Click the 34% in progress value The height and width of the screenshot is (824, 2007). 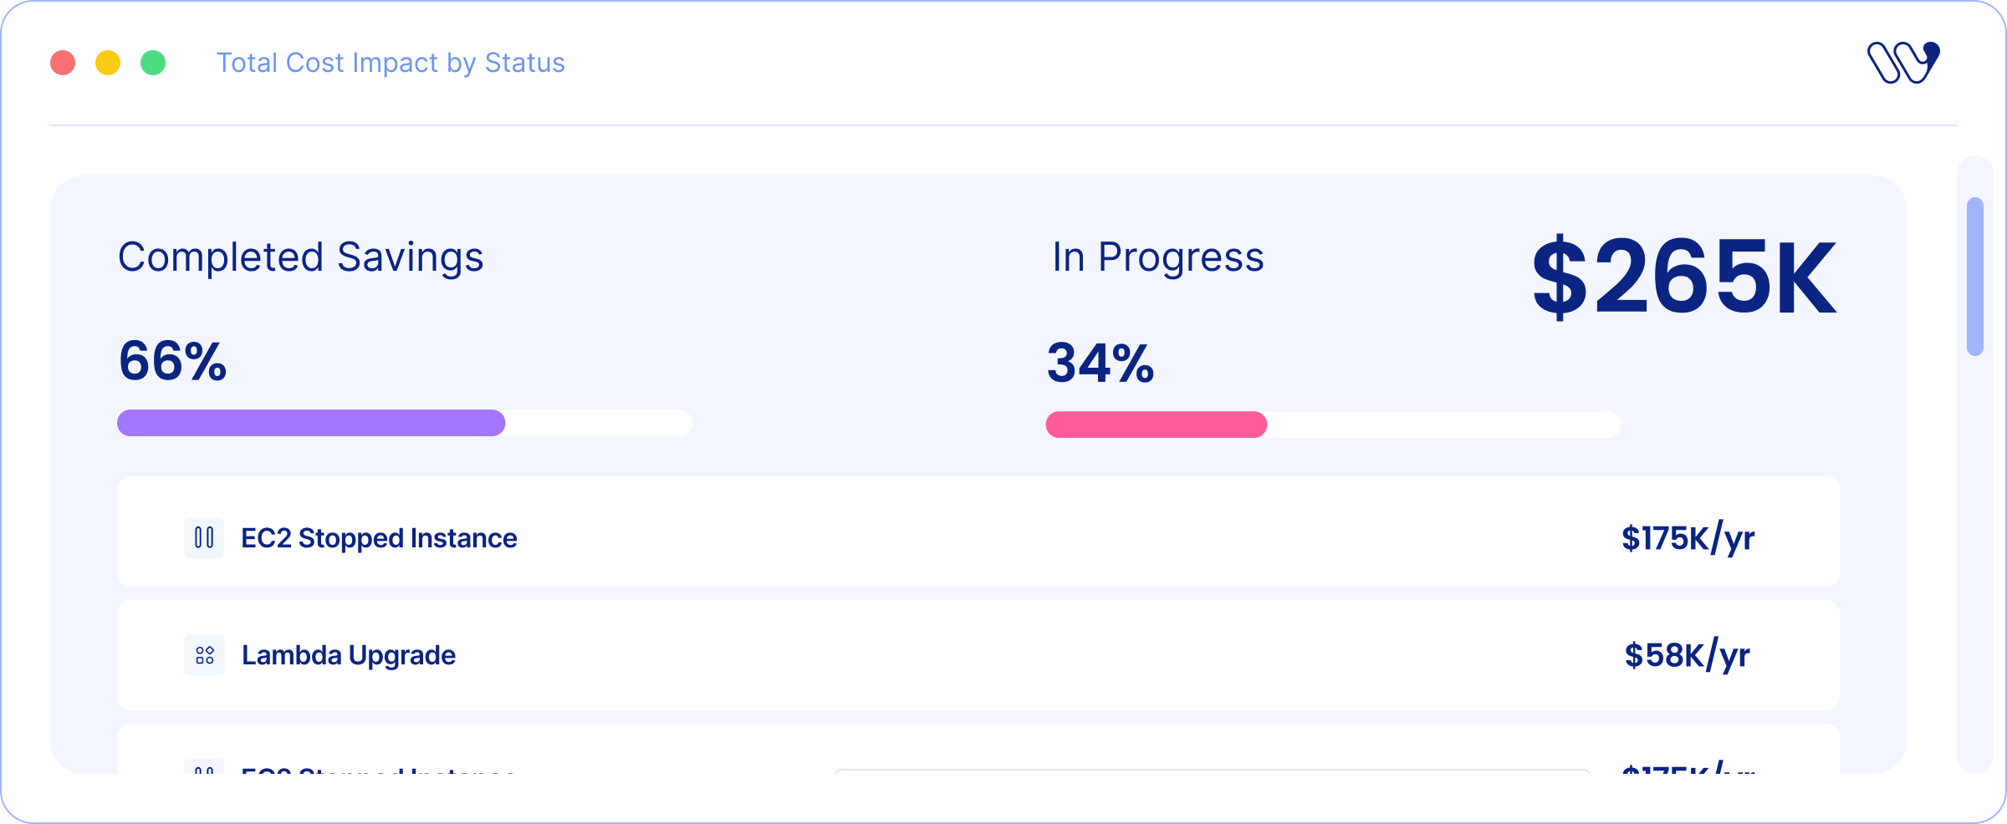click(1101, 363)
